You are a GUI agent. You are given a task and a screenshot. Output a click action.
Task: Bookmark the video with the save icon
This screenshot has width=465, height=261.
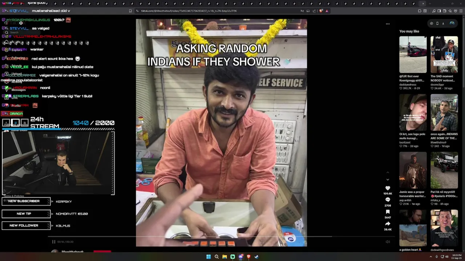(388, 212)
